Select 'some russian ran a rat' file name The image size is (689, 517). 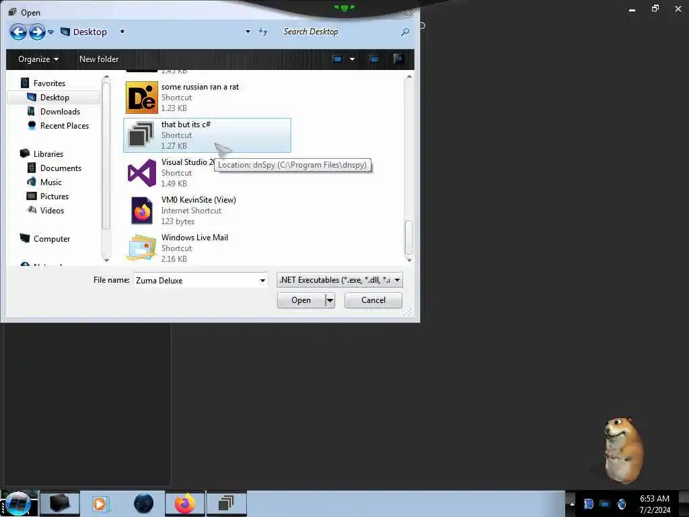click(x=200, y=87)
